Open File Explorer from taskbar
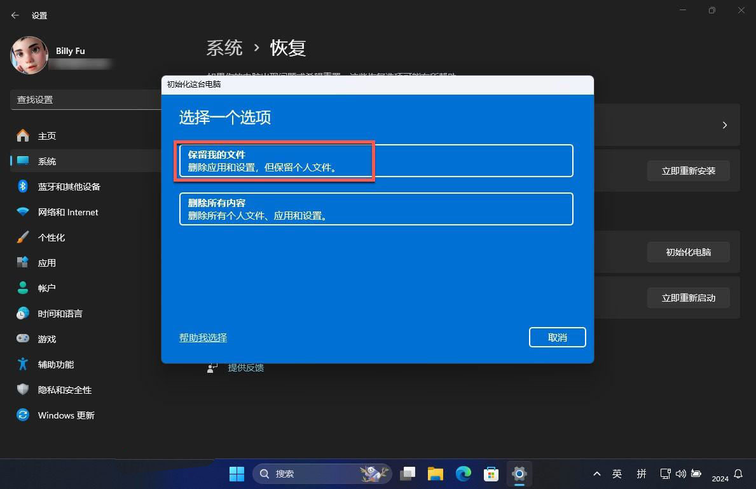The width and height of the screenshot is (756, 489). tap(435, 474)
